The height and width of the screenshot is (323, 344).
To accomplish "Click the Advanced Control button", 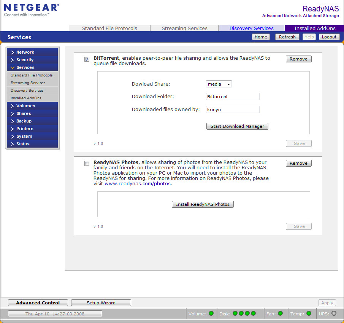I will (38, 303).
